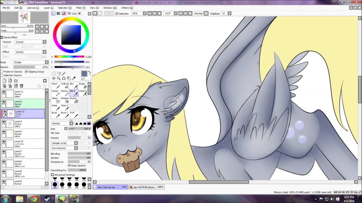This screenshot has height=203, width=362.
Task: Select the AirBrush tool
Action: click(65, 86)
